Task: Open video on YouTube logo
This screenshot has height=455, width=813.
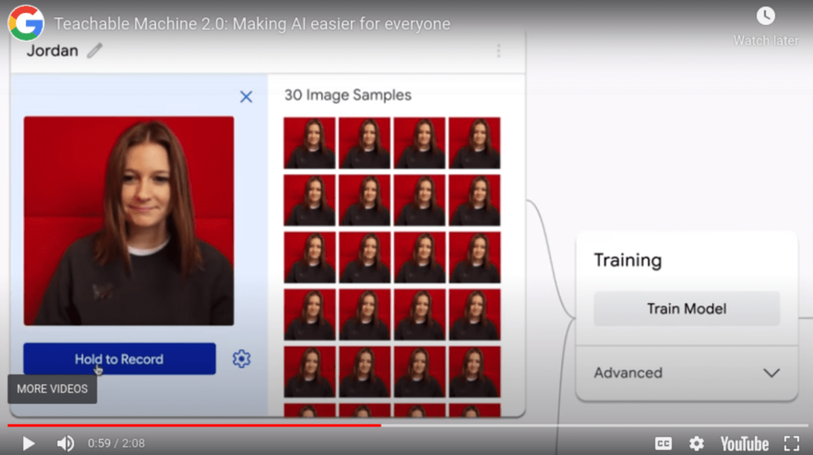Action: [744, 444]
